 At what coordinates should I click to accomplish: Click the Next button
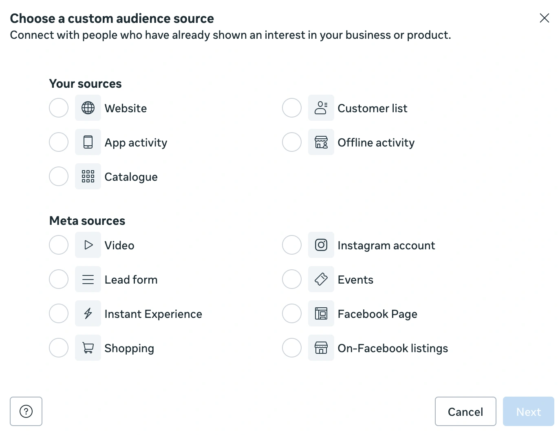pos(528,411)
